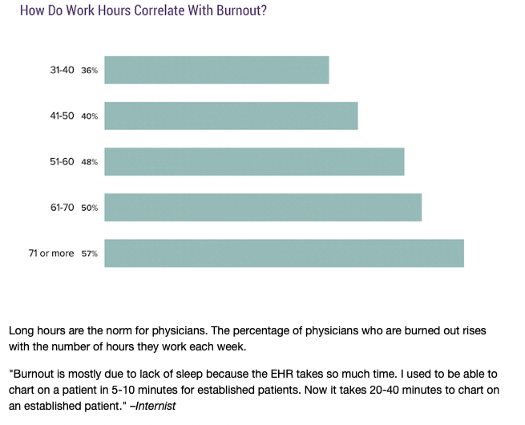Image resolution: width=525 pixels, height=425 pixels.
Task: Click the 41-50 axis label
Action: click(62, 116)
